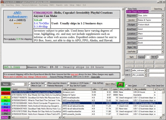Toggle Offers Less than Amazon
The height and width of the screenshot is (120, 166).
[x=46, y=83]
